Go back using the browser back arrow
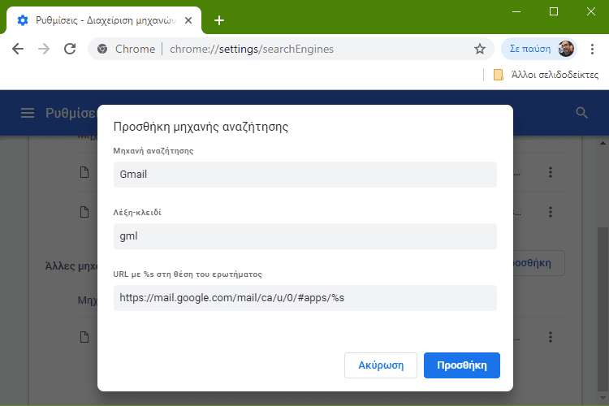 point(18,49)
